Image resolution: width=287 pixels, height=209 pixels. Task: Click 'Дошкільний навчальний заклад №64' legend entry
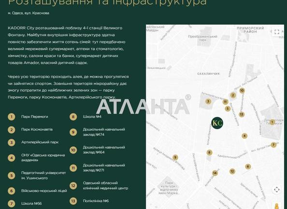(x=104, y=150)
